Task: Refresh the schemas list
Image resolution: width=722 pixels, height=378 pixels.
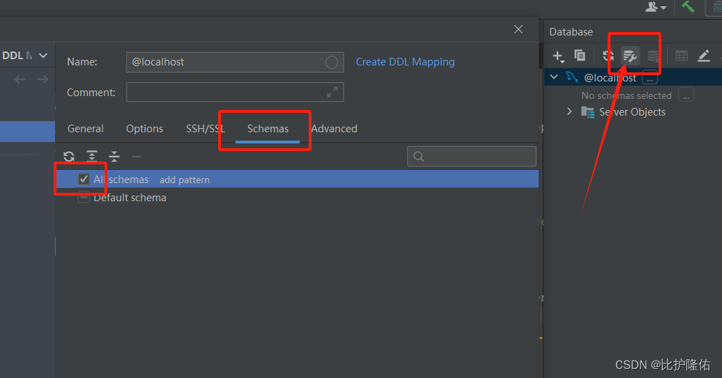Action: [69, 157]
